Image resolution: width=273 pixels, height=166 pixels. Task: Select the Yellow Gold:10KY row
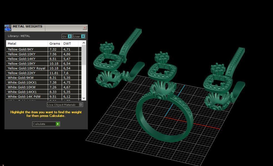pos(44,54)
